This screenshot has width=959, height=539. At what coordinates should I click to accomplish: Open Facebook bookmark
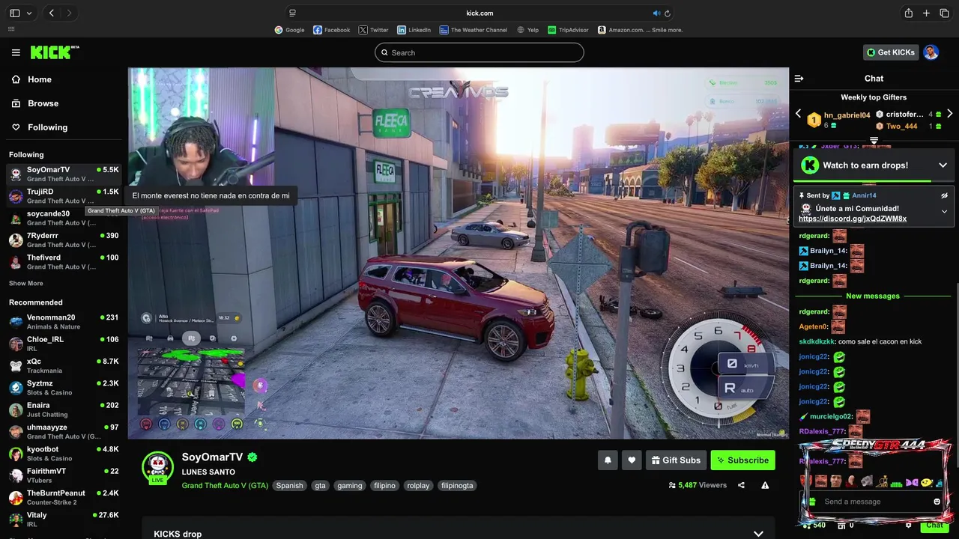(x=332, y=30)
